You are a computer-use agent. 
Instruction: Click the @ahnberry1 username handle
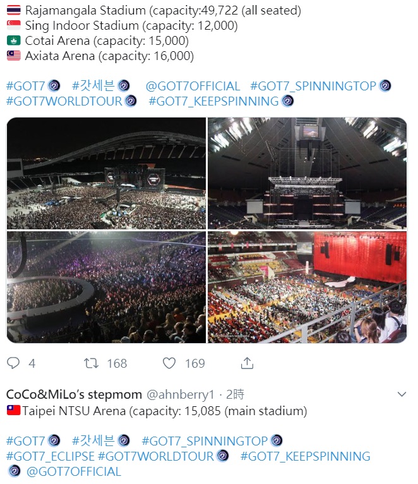click(x=181, y=394)
